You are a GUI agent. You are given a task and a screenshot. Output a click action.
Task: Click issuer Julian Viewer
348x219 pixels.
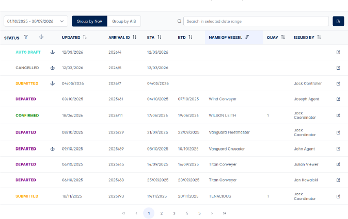click(x=306, y=164)
